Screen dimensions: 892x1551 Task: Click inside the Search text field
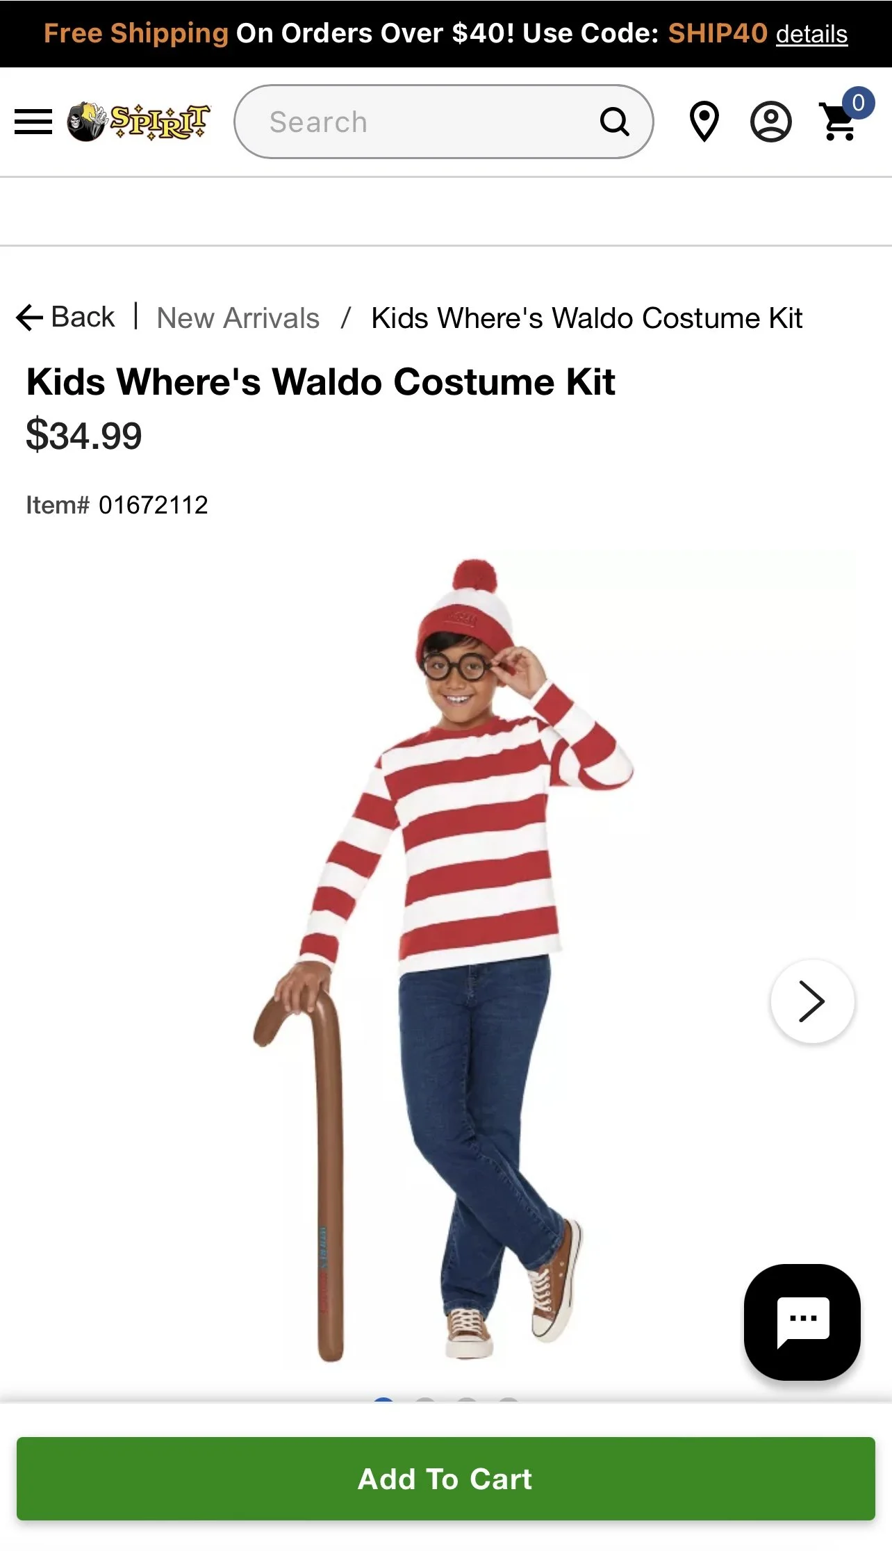tap(431, 122)
